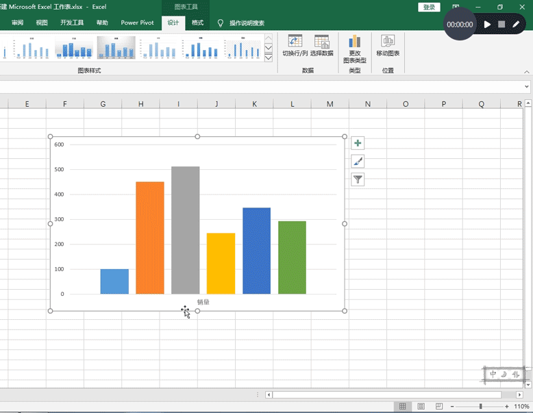Select the green bar in chart
The width and height of the screenshot is (533, 413).
point(292,258)
